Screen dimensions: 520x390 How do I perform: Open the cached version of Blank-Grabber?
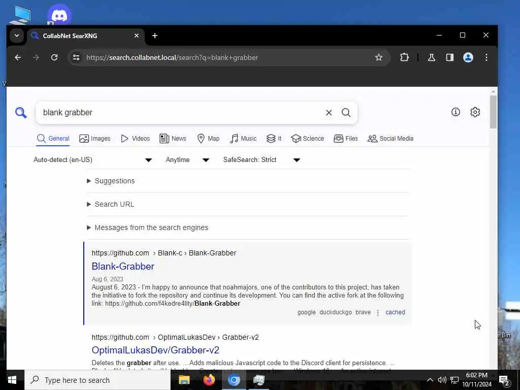pos(395,312)
